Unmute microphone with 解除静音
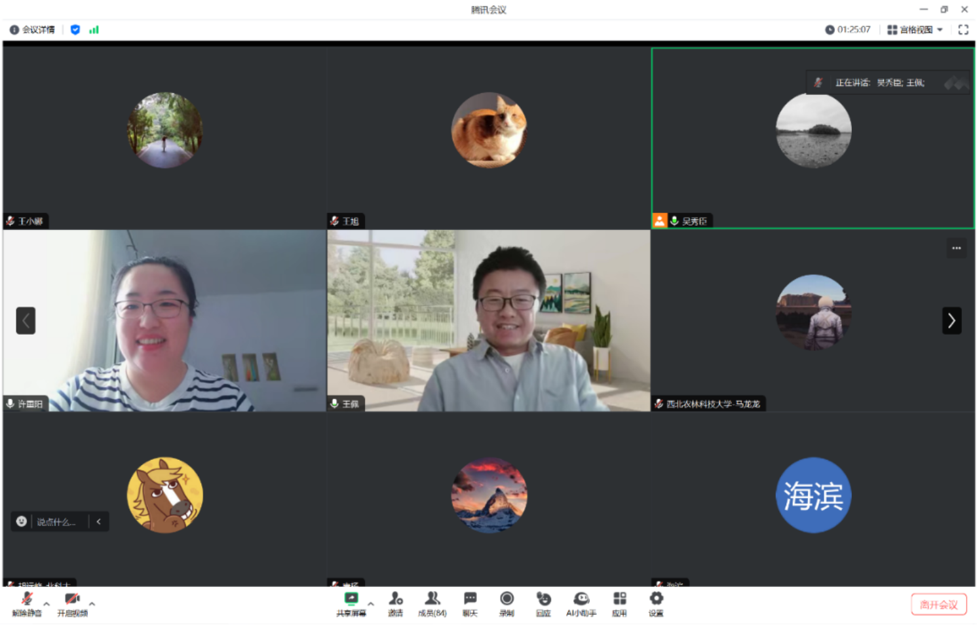 (x=27, y=603)
